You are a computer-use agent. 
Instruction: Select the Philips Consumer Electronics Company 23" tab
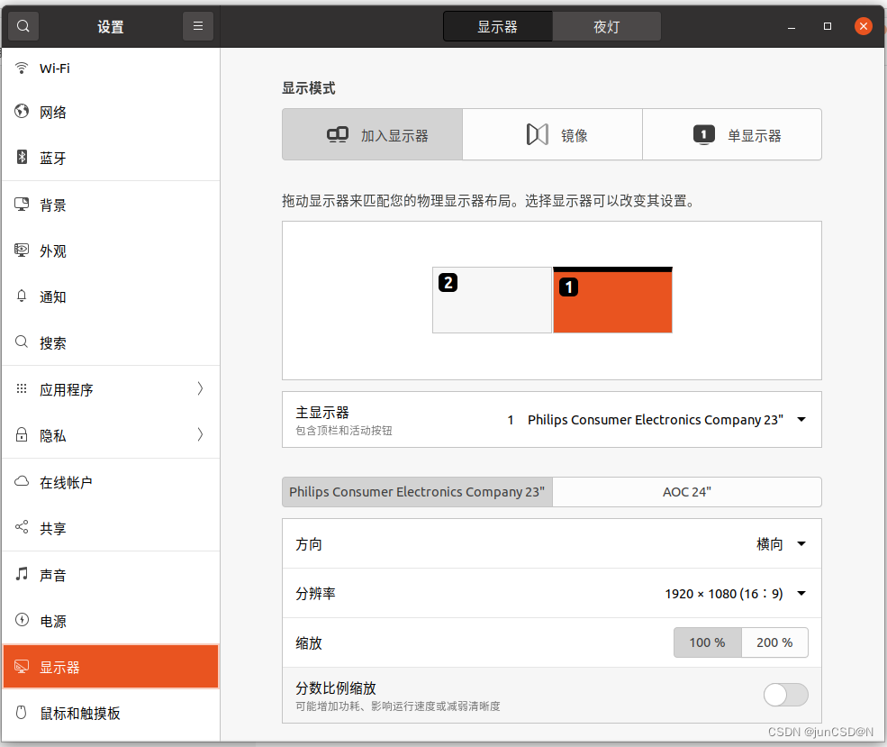coord(417,492)
